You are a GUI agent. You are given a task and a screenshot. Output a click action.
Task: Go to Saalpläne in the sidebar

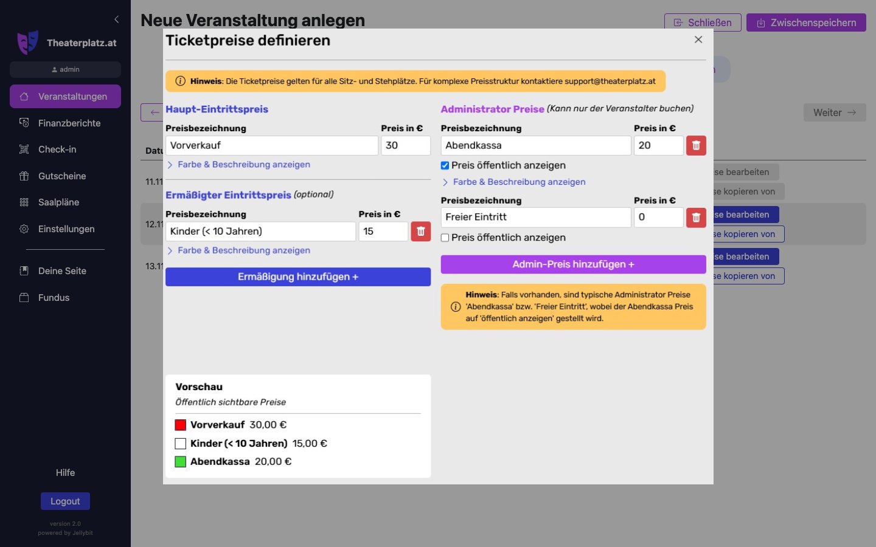[58, 202]
